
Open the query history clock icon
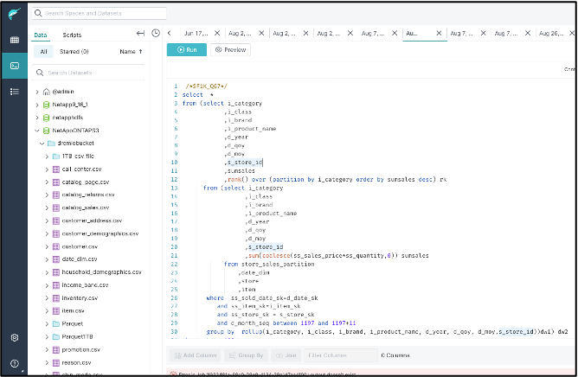coord(155,34)
